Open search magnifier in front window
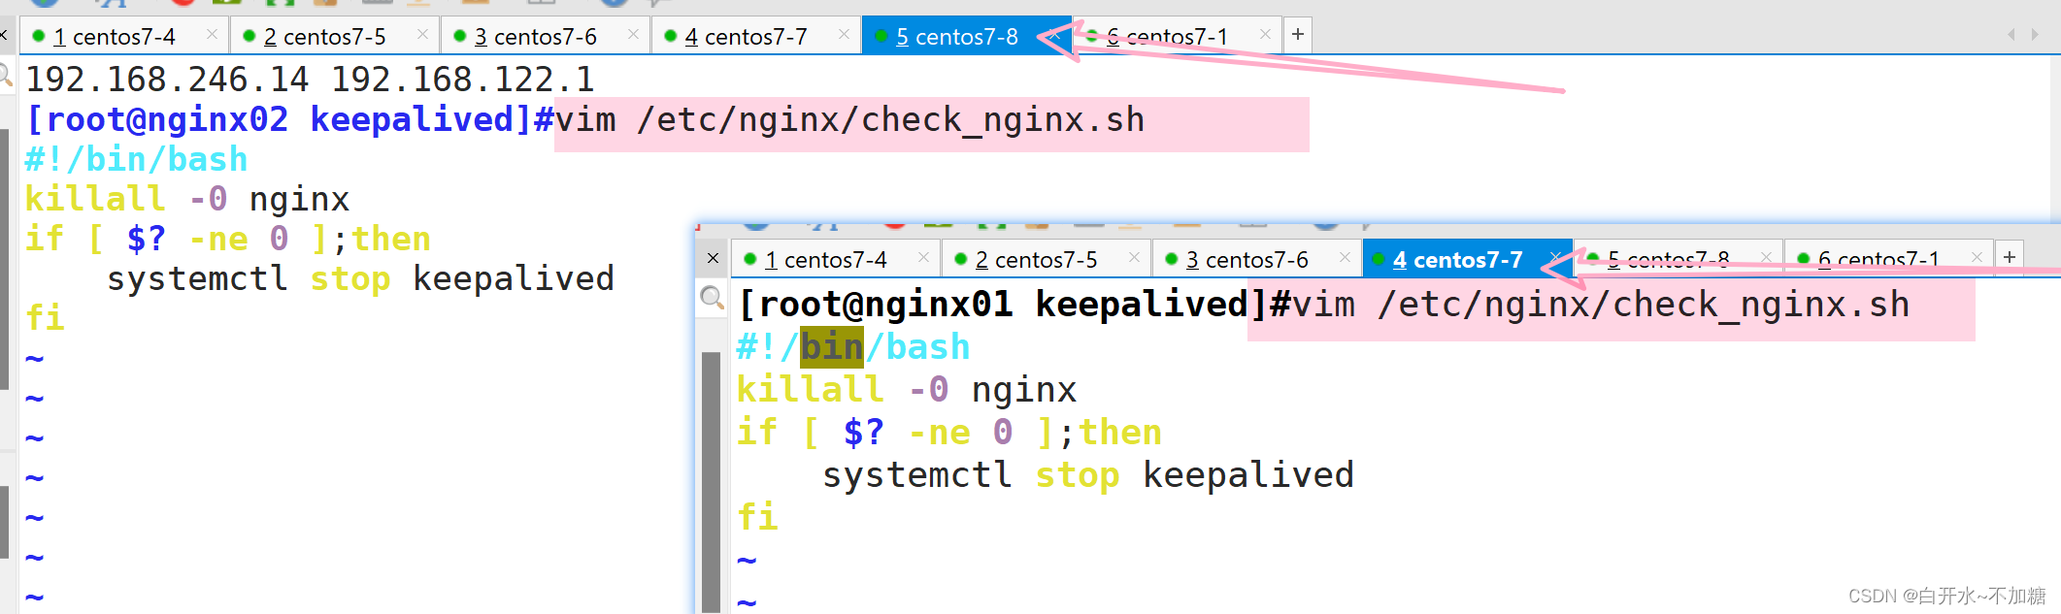 pos(713,299)
